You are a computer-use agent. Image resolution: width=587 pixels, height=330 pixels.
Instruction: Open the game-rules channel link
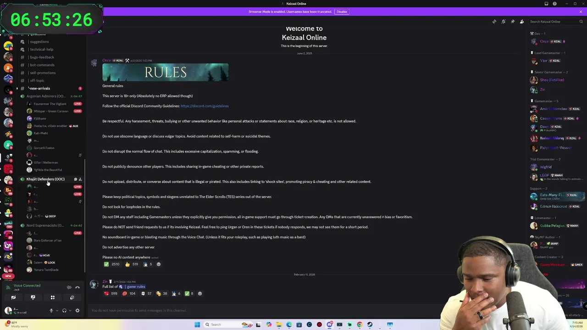coord(133,286)
